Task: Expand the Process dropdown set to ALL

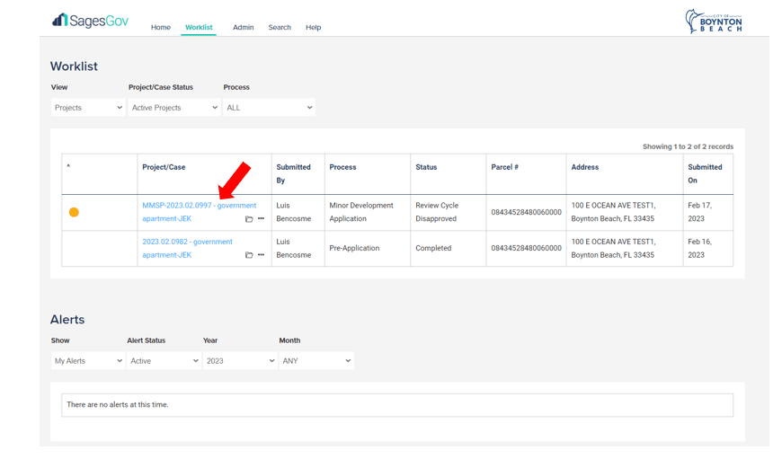Action: point(269,108)
